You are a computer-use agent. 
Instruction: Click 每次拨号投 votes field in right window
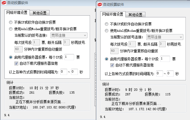[x=132, y=44]
